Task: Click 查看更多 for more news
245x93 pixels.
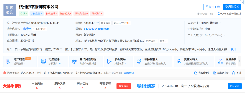Action: (129, 73)
